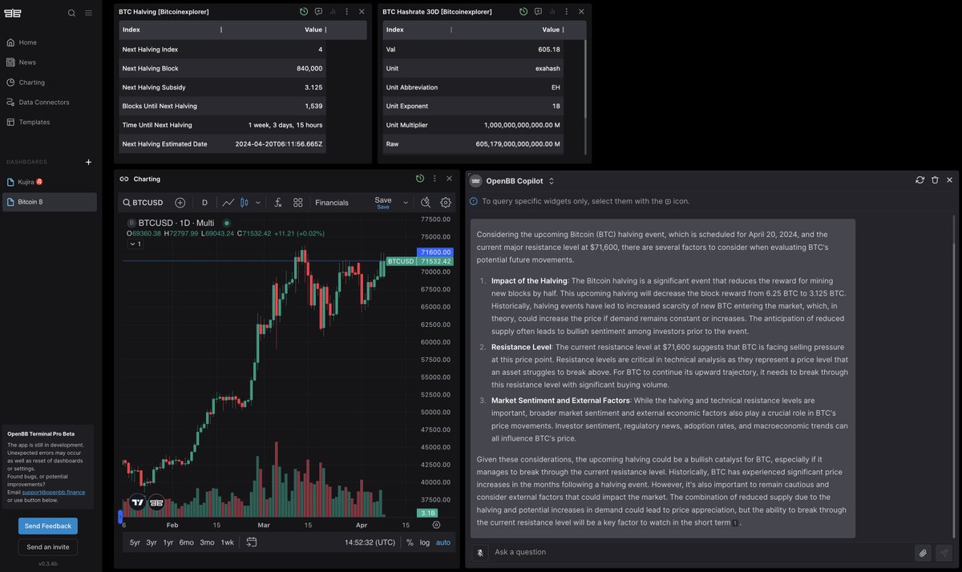962x572 pixels.
Task: Click the Ask a question input field
Action: [x=701, y=552]
